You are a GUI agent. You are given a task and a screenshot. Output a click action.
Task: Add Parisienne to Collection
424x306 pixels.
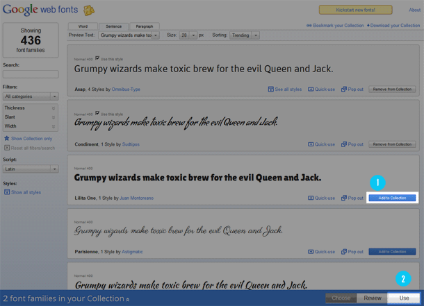[x=392, y=252]
